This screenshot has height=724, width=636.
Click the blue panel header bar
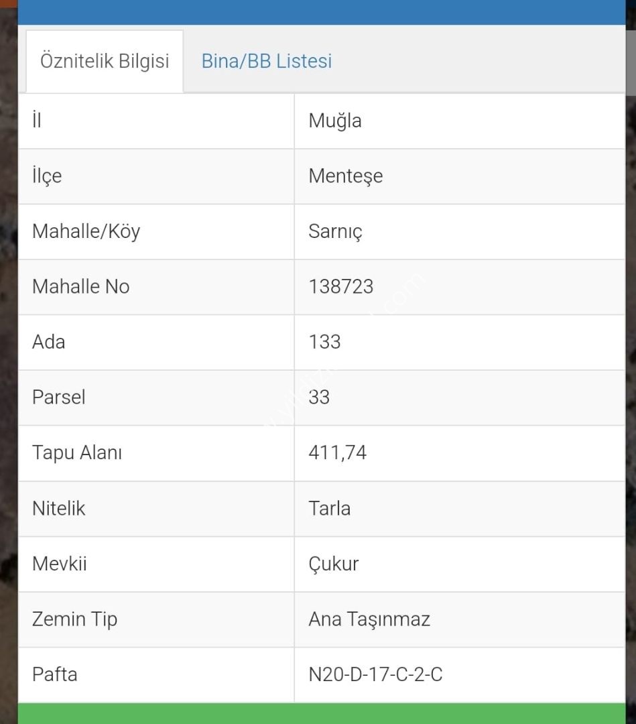(322, 12)
